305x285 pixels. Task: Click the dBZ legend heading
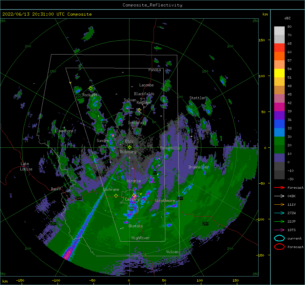tap(287, 18)
